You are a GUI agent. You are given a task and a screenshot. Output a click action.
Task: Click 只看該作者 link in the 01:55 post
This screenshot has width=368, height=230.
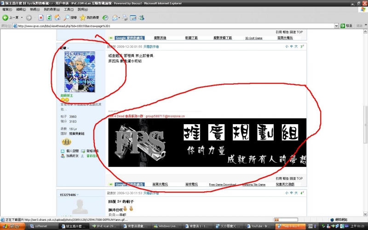pyautogui.click(x=151, y=47)
